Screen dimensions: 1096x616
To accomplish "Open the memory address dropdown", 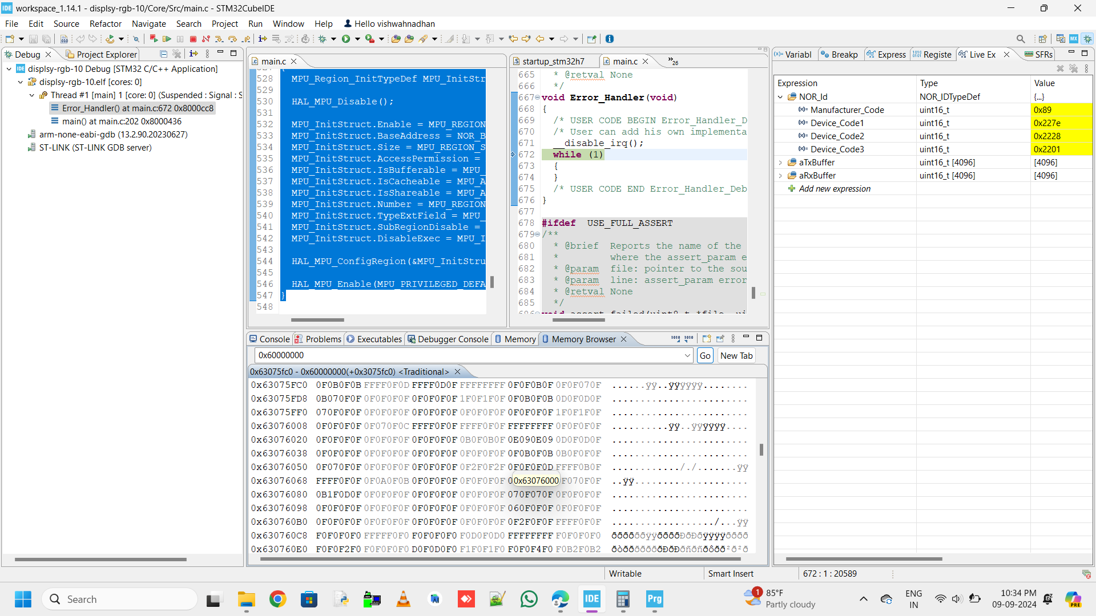I will 688,355.
